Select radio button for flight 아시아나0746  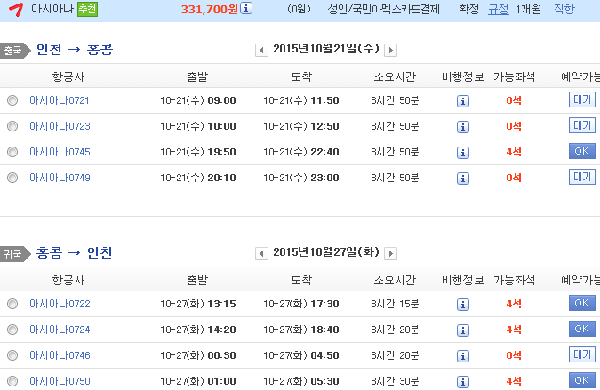point(12,355)
